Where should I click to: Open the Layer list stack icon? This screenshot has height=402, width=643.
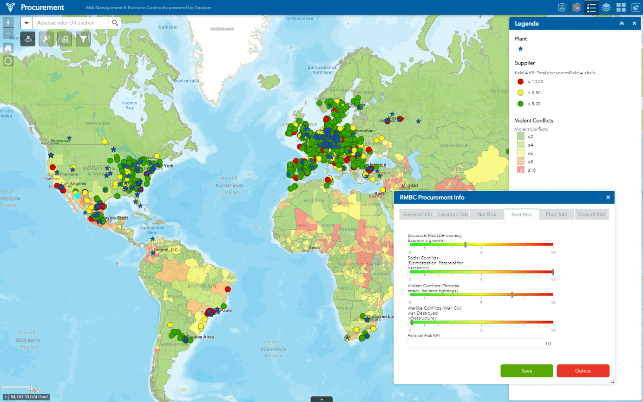click(x=606, y=7)
